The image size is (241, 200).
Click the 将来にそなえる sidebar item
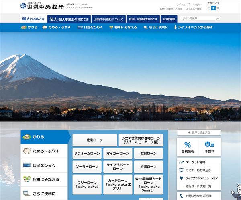pos(45,179)
